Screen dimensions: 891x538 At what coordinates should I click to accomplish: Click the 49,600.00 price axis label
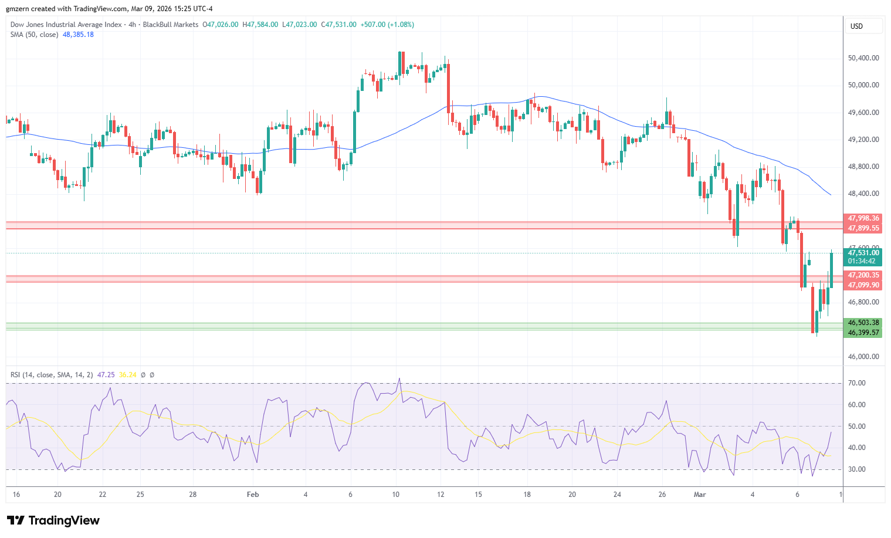point(863,113)
